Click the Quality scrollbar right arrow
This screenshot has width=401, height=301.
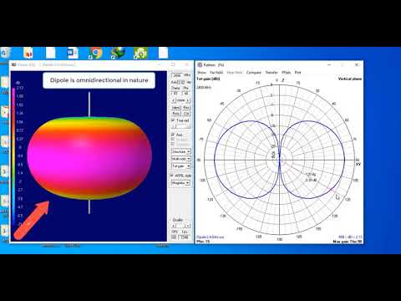coord(188,226)
